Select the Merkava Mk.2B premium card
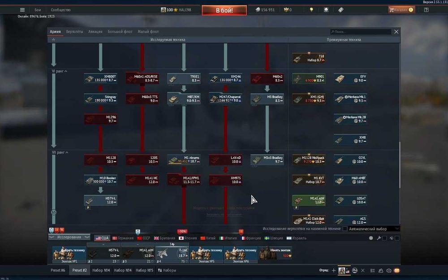448x280 pixels. coord(351,119)
